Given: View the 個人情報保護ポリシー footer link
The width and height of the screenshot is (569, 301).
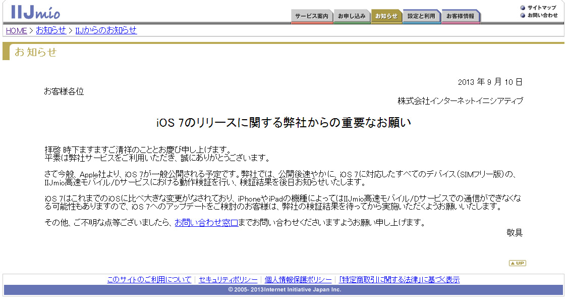Looking at the screenshot, I should [298, 280].
